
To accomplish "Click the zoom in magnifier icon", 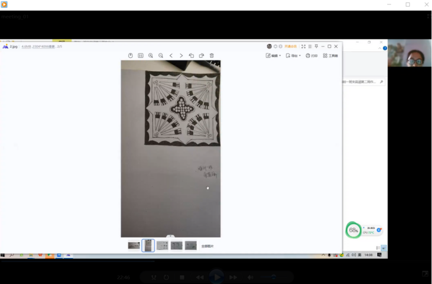I will tap(151, 56).
